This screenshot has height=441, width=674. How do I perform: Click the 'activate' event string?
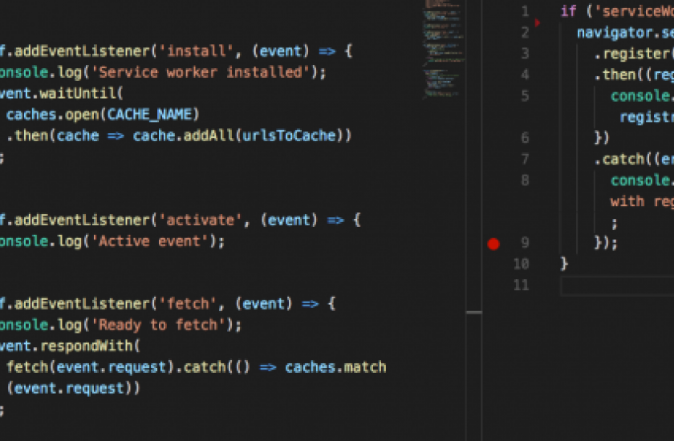tap(201, 220)
